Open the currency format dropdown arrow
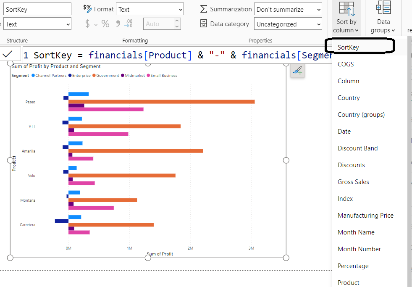 (96, 25)
